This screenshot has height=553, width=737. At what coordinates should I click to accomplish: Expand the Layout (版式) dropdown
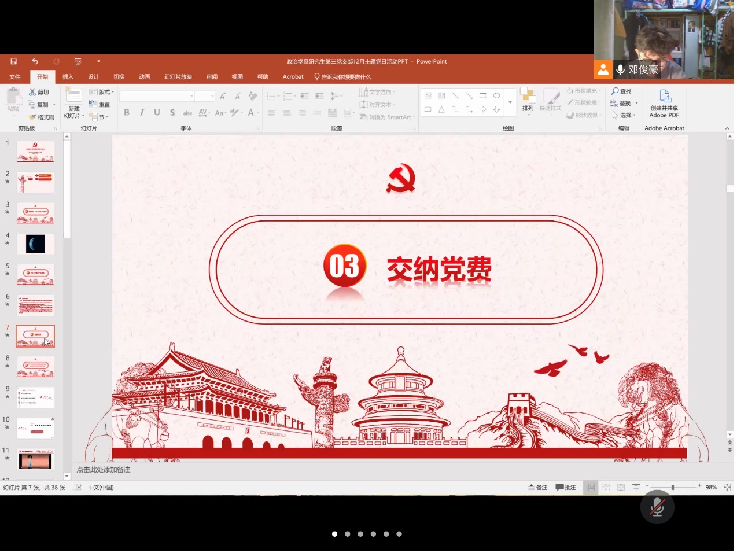tap(102, 92)
